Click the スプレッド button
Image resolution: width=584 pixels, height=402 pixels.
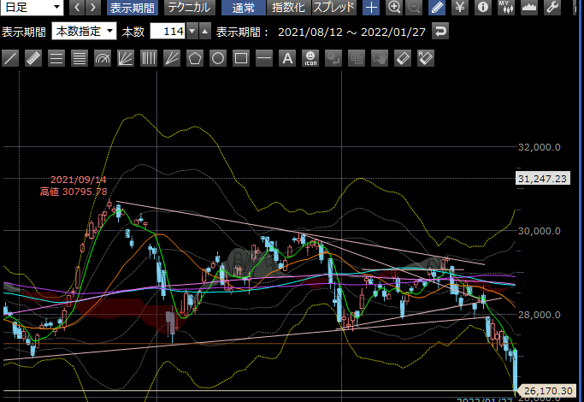335,8
